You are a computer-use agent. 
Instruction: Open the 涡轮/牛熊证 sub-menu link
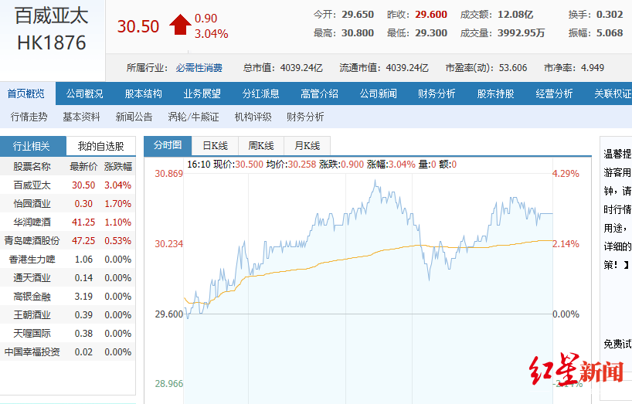(193, 117)
